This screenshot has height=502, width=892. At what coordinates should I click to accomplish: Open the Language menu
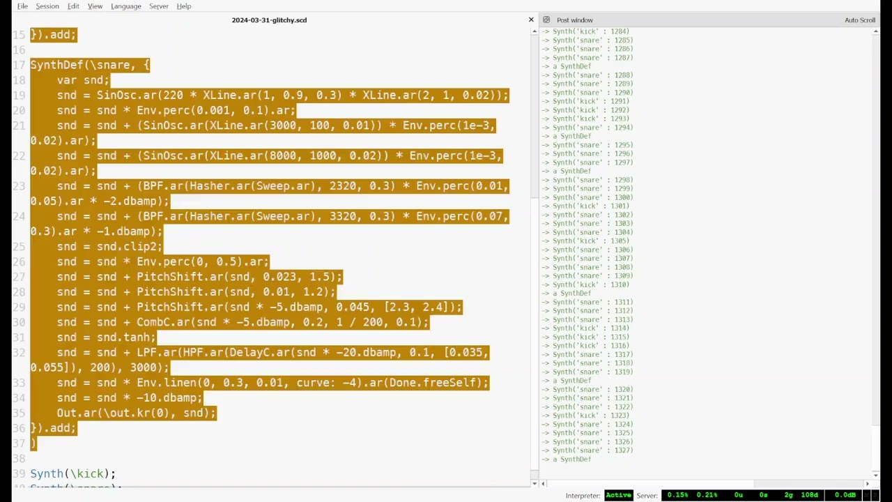[126, 6]
